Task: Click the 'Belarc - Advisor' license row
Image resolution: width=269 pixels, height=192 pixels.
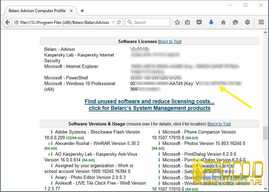Action: [x=59, y=49]
